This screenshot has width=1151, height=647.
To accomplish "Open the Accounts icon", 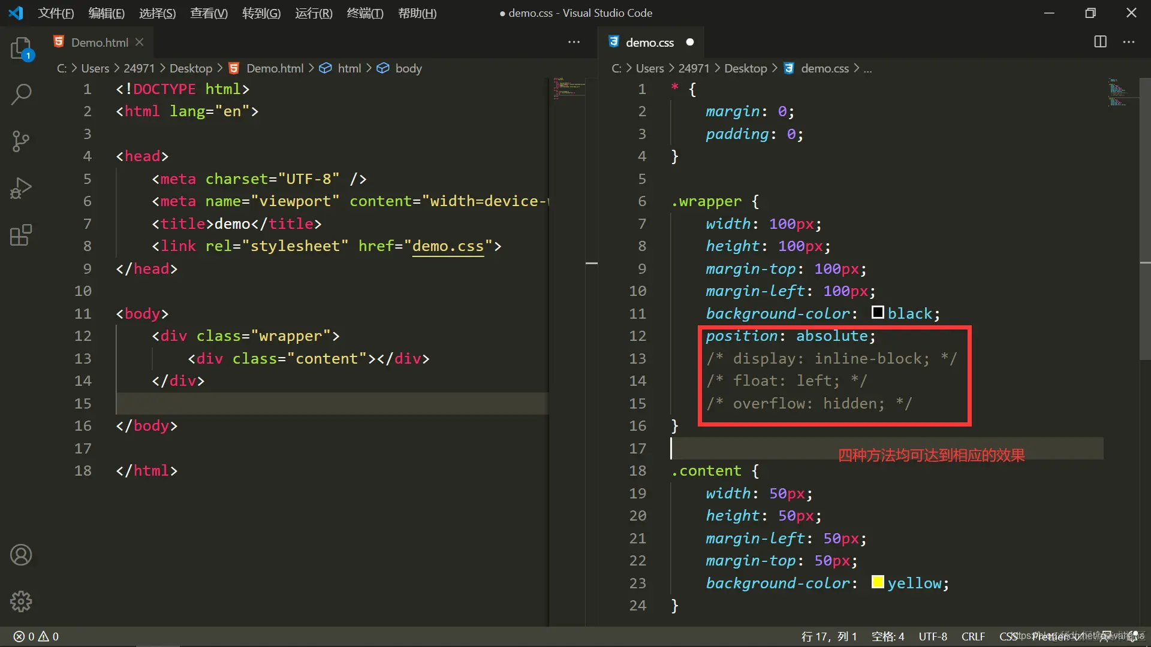I will point(21,555).
